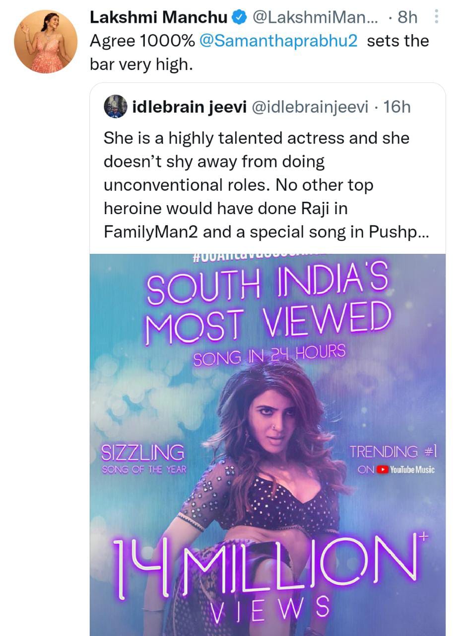Open the idlebrain jeevi display name
This screenshot has width=460, height=636.
(190, 106)
